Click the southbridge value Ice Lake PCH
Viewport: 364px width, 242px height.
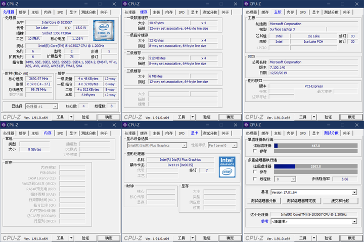313,42
